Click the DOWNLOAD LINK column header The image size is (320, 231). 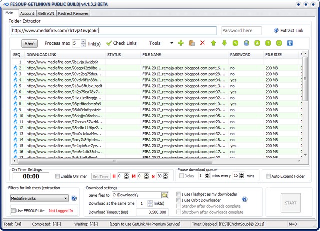point(65,55)
